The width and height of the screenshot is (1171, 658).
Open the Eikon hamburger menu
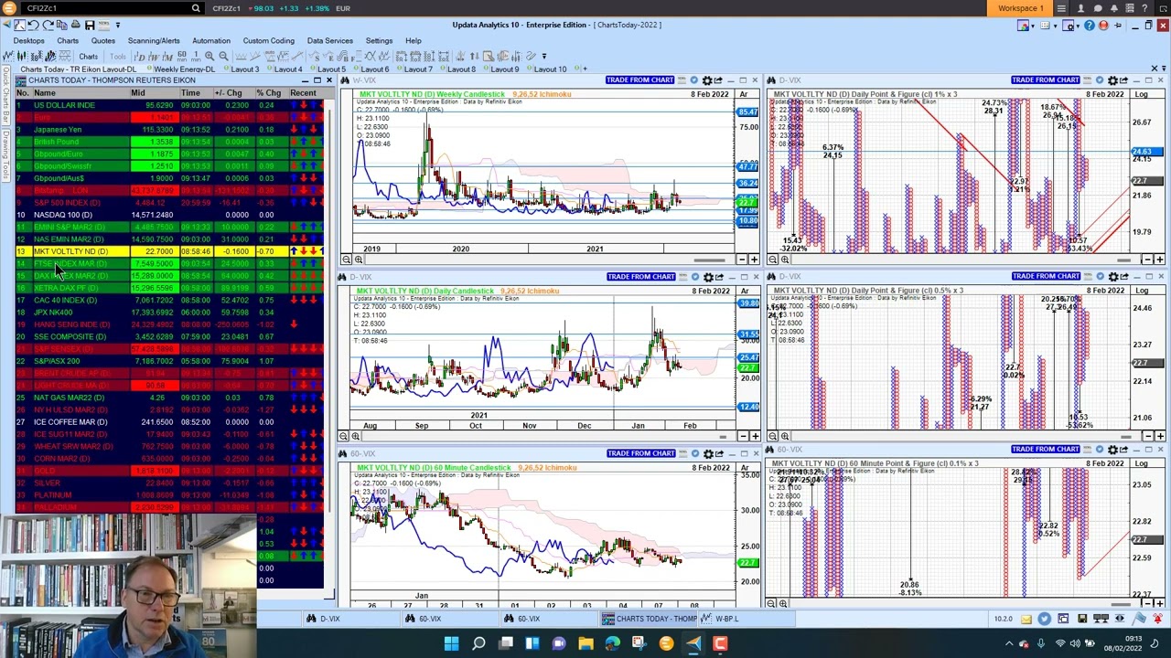pyautogui.click(x=1061, y=8)
